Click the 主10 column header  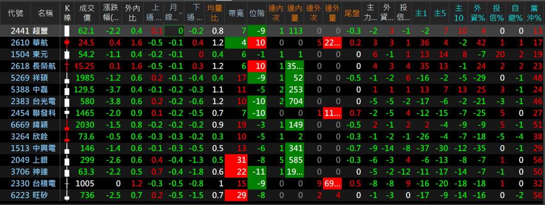(x=459, y=13)
